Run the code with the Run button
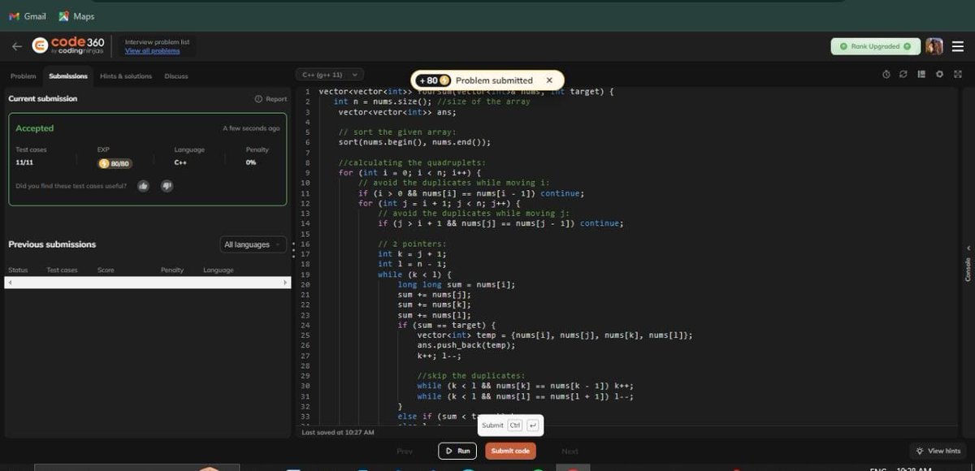This screenshot has width=975, height=471. (x=457, y=451)
